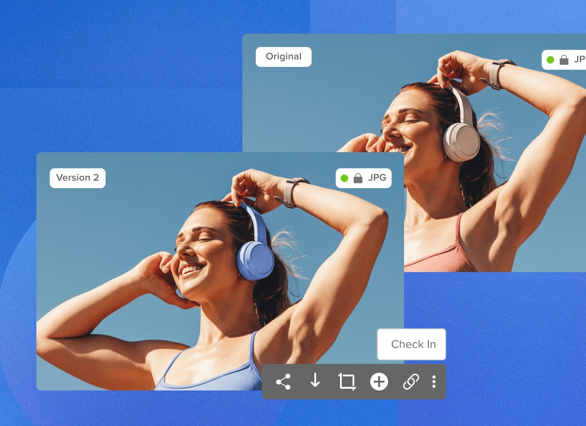Open the three-dot more options menu
586x426 pixels.
[434, 382]
